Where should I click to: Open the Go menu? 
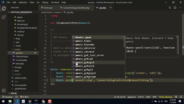pos(38,2)
